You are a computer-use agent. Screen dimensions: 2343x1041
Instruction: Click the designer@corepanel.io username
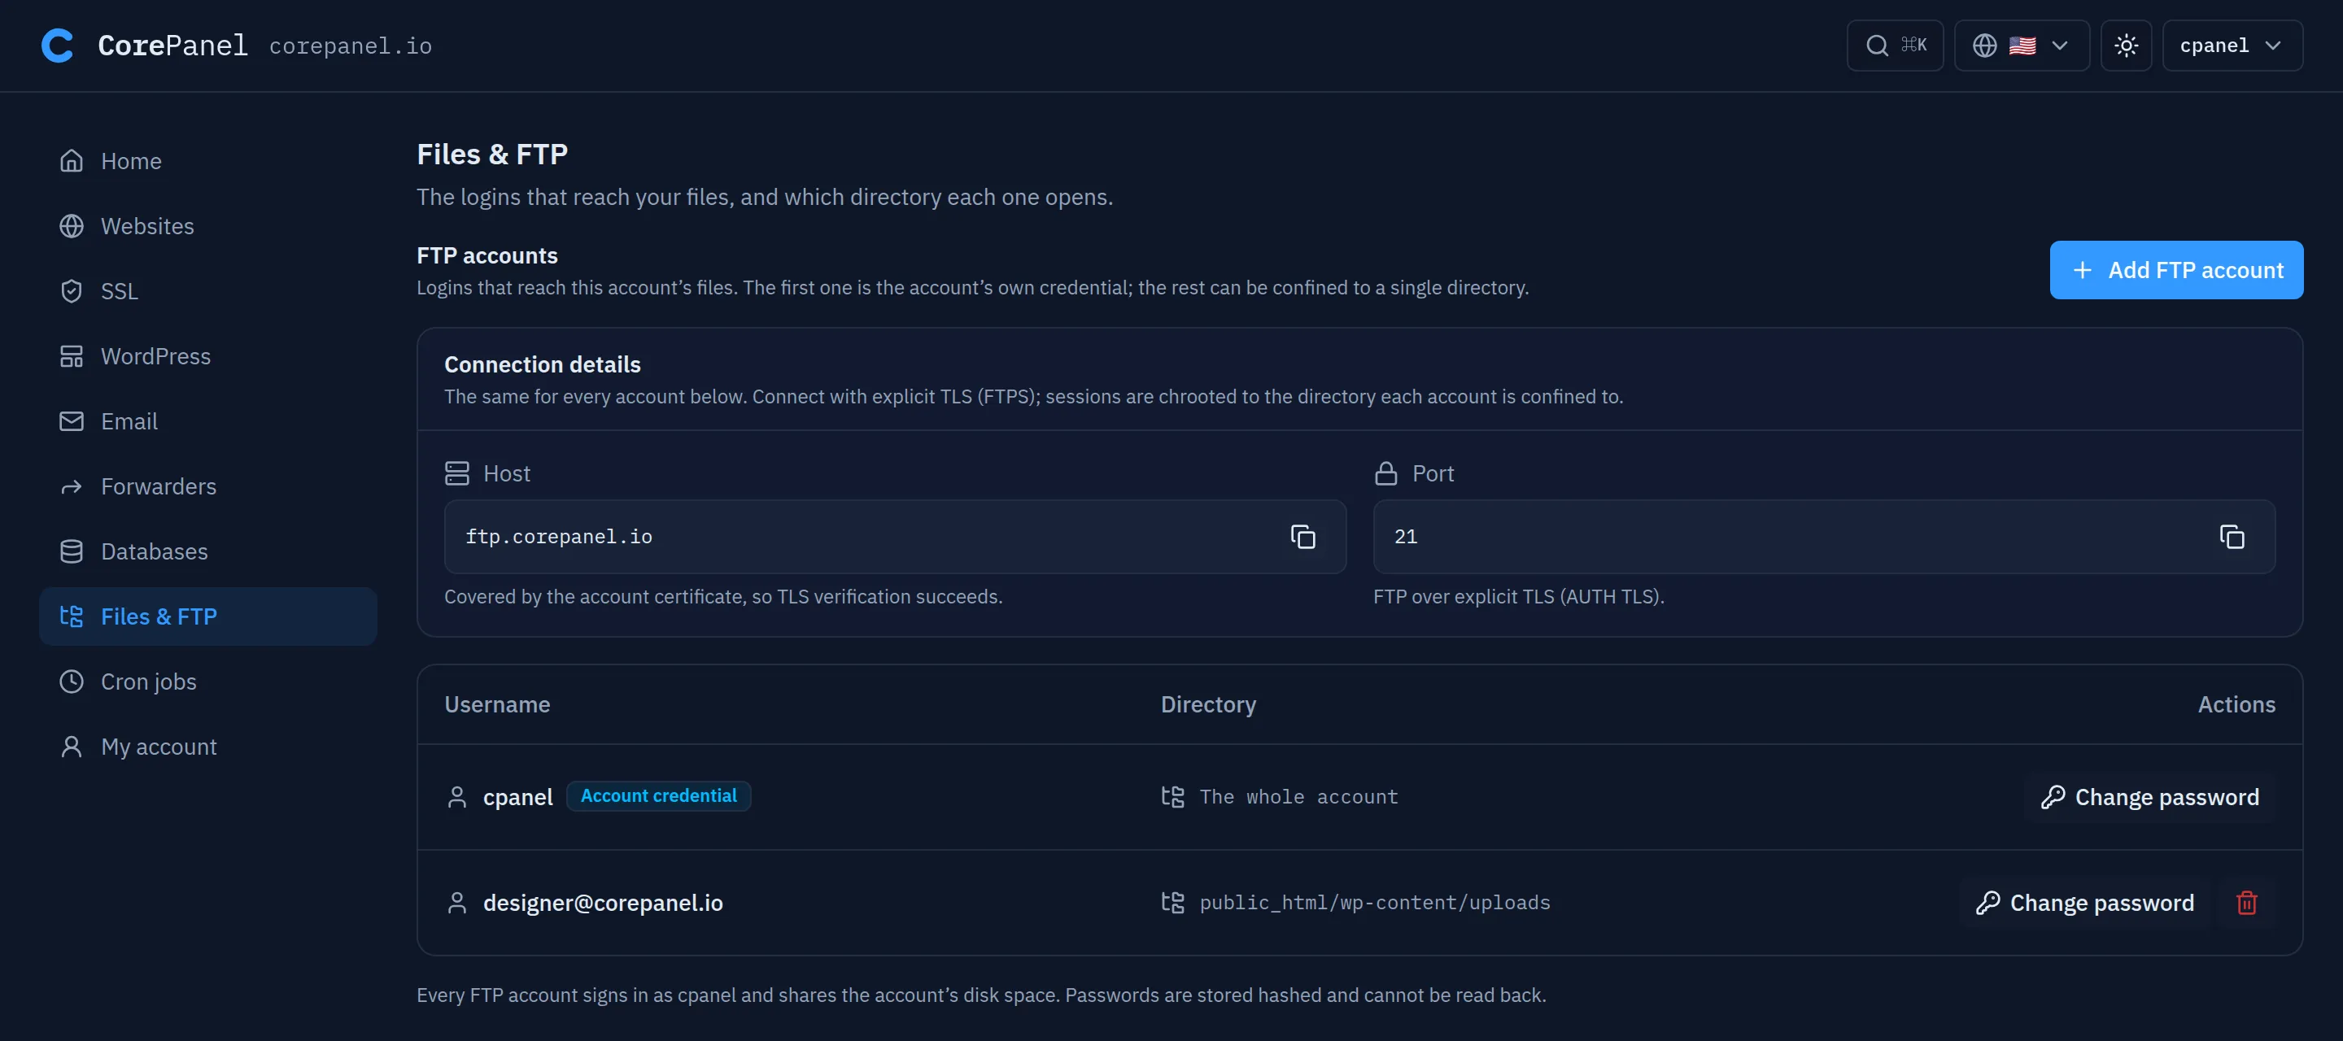pyautogui.click(x=602, y=903)
